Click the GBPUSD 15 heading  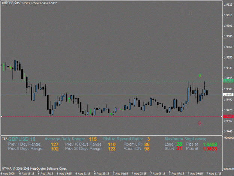pyautogui.click(x=22, y=139)
